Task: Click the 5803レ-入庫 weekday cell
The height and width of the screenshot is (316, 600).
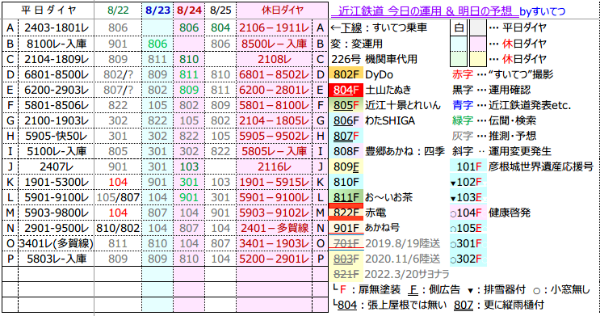Action: click(x=57, y=259)
